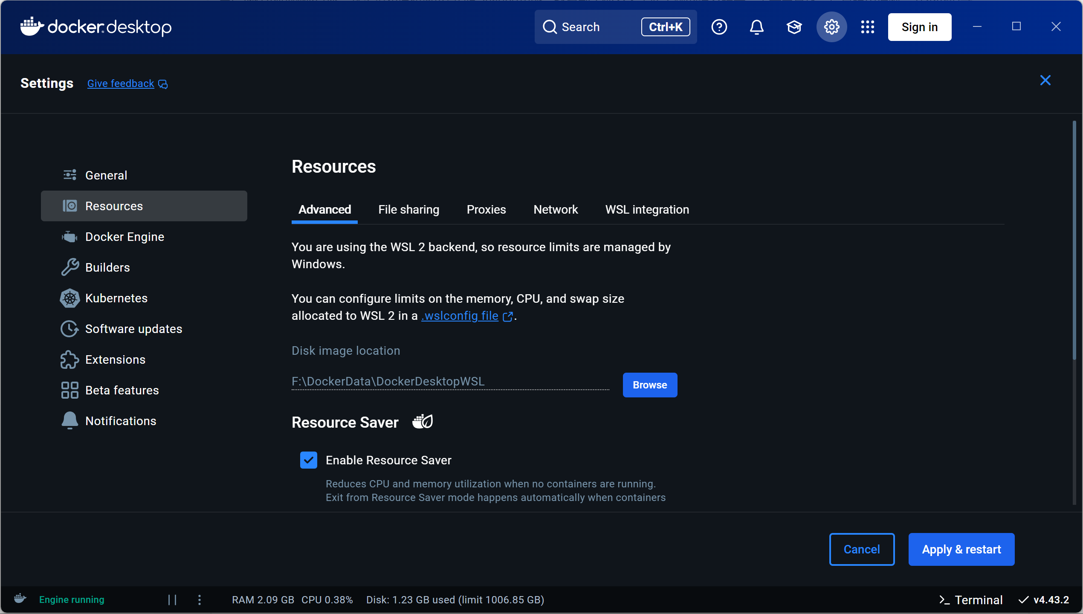The height and width of the screenshot is (614, 1083).
Task: Open General settings section
Action: (144, 175)
